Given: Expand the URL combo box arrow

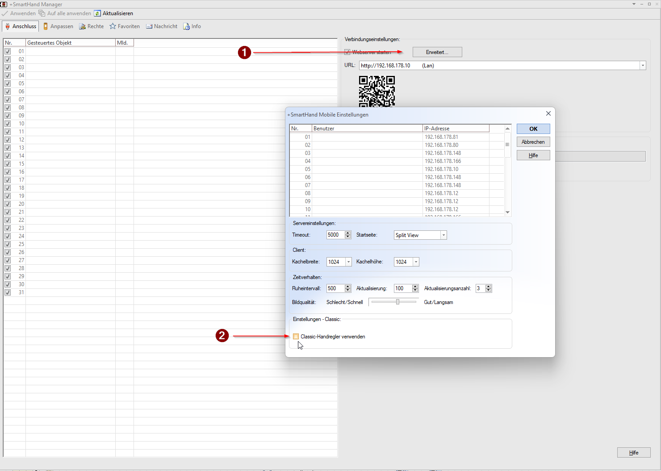Looking at the screenshot, I should pyautogui.click(x=643, y=66).
